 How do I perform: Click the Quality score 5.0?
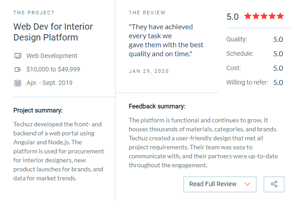tap(278, 40)
